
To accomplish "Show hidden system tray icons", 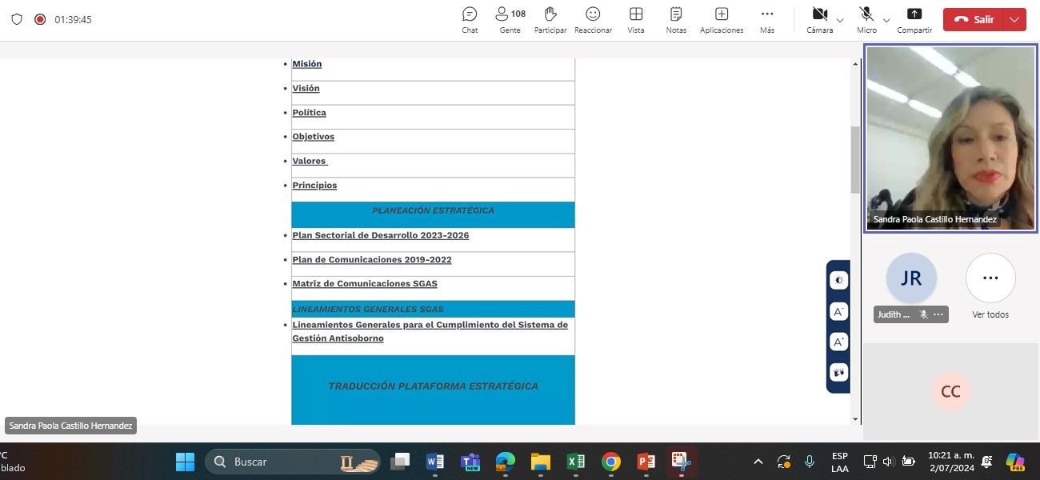I will pos(758,462).
